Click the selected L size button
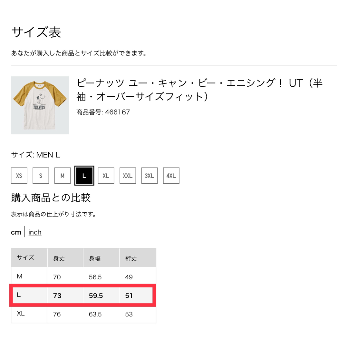 coord(84,176)
